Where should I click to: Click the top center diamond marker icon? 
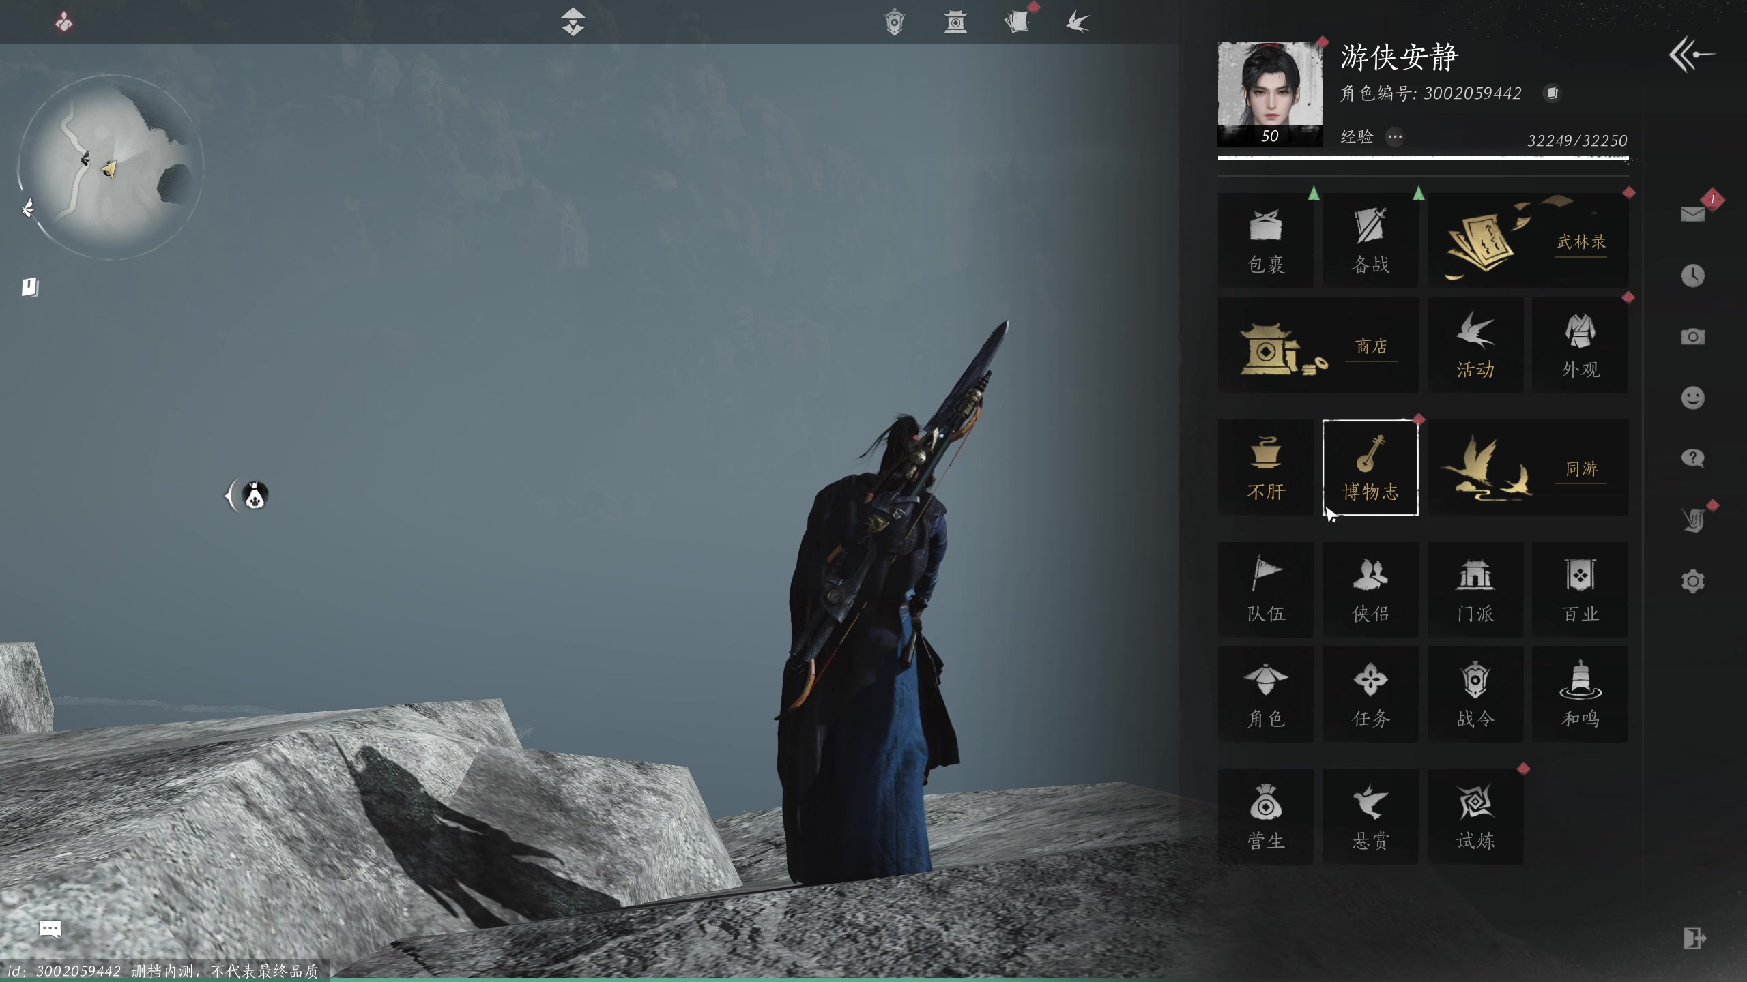573,22
